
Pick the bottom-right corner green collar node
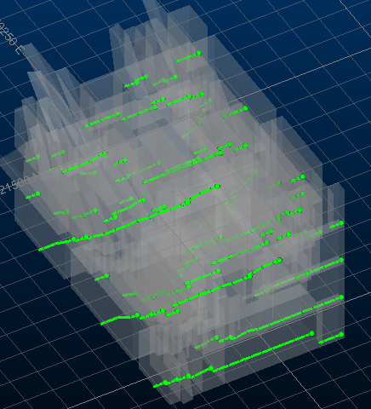click(341, 334)
